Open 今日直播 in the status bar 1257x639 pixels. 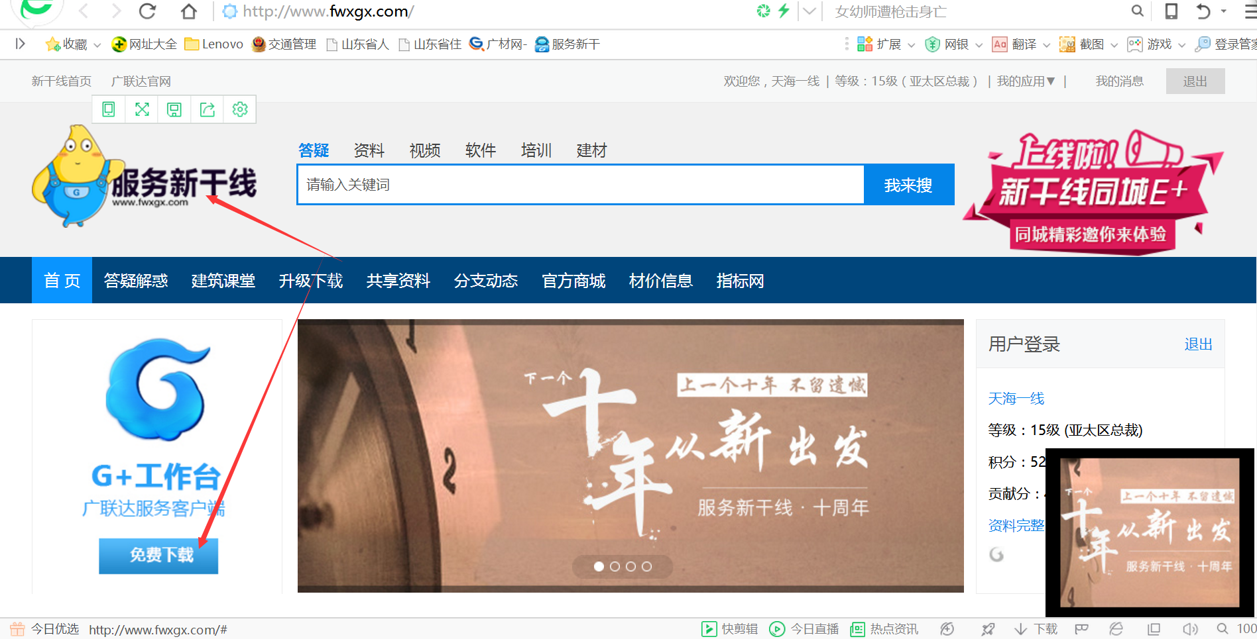point(804,629)
